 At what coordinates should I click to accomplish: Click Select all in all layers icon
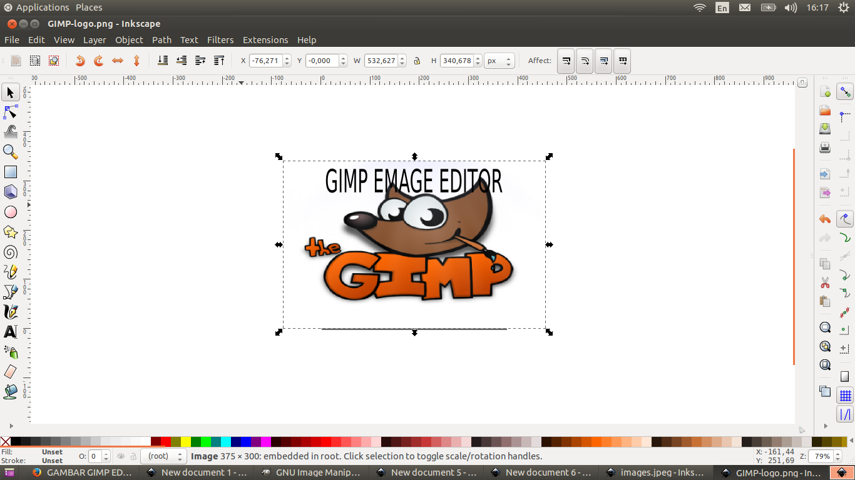click(35, 61)
